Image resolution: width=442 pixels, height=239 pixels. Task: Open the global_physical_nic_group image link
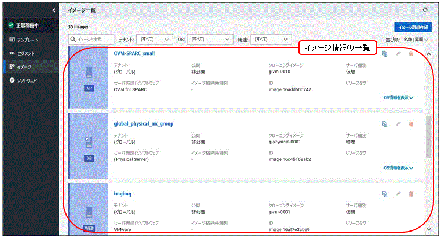tap(144, 123)
